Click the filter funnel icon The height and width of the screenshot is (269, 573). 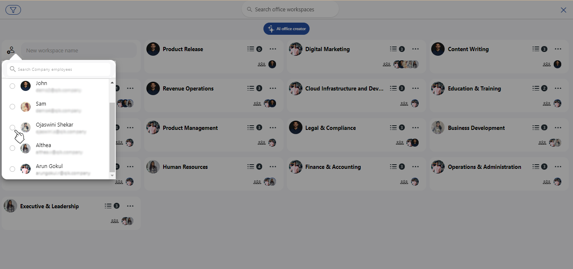pos(13,10)
